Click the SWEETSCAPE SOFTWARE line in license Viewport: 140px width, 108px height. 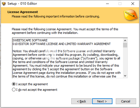click(x=30, y=40)
